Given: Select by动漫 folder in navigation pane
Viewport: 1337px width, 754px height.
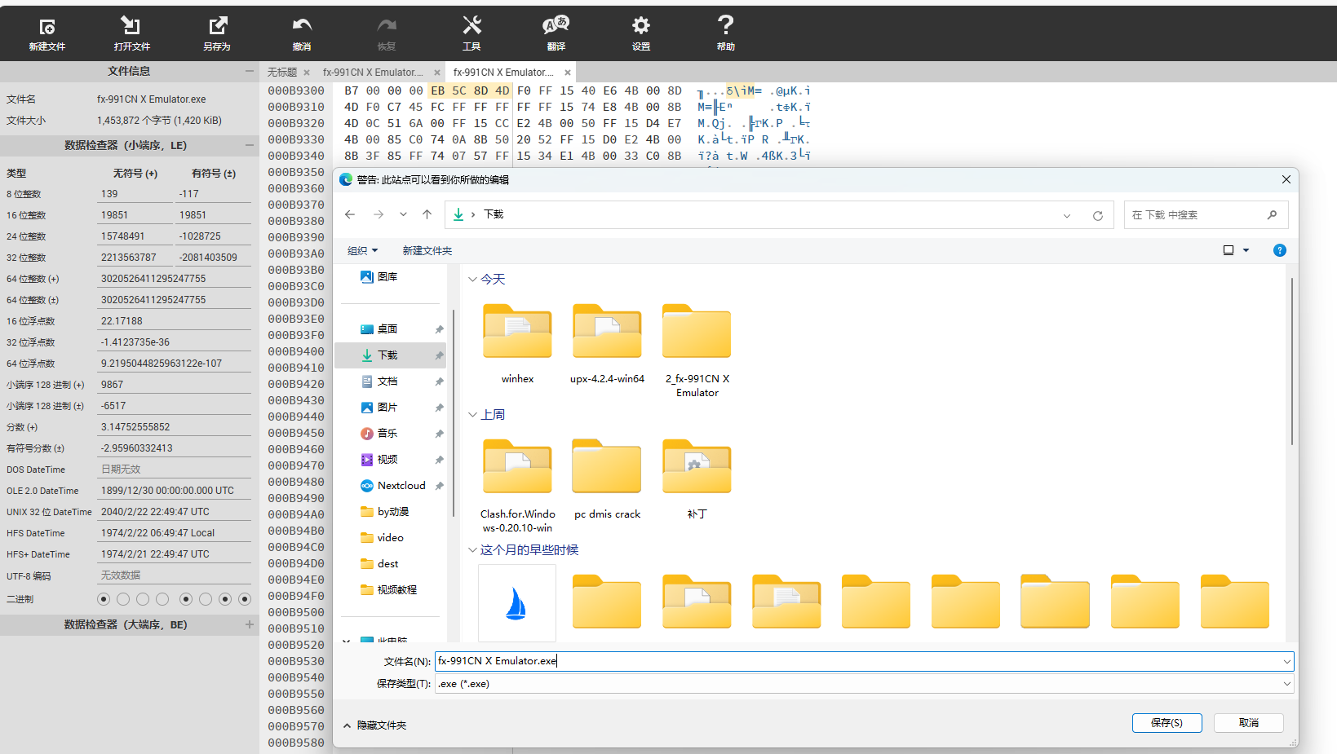Looking at the screenshot, I should point(385,512).
